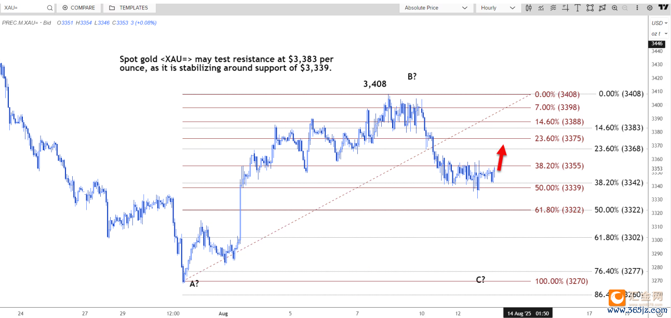
Task: Click the 50.00% (3322) black retracement label
Action: tap(619, 209)
